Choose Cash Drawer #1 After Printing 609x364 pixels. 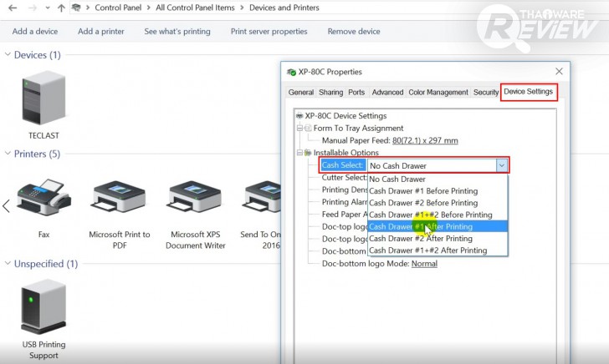coord(438,226)
